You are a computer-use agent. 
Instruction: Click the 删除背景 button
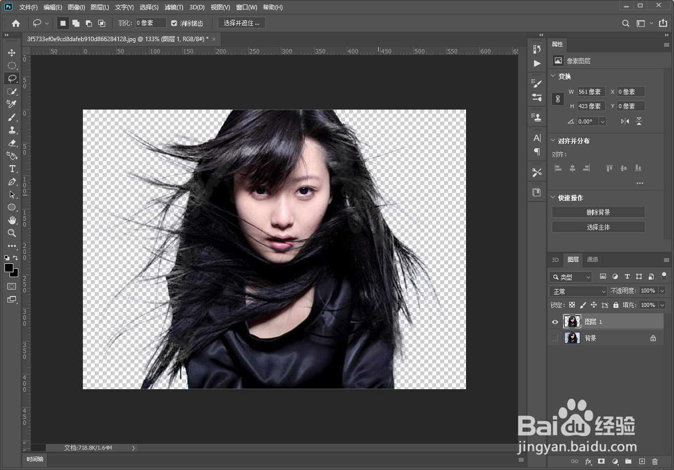pos(599,212)
